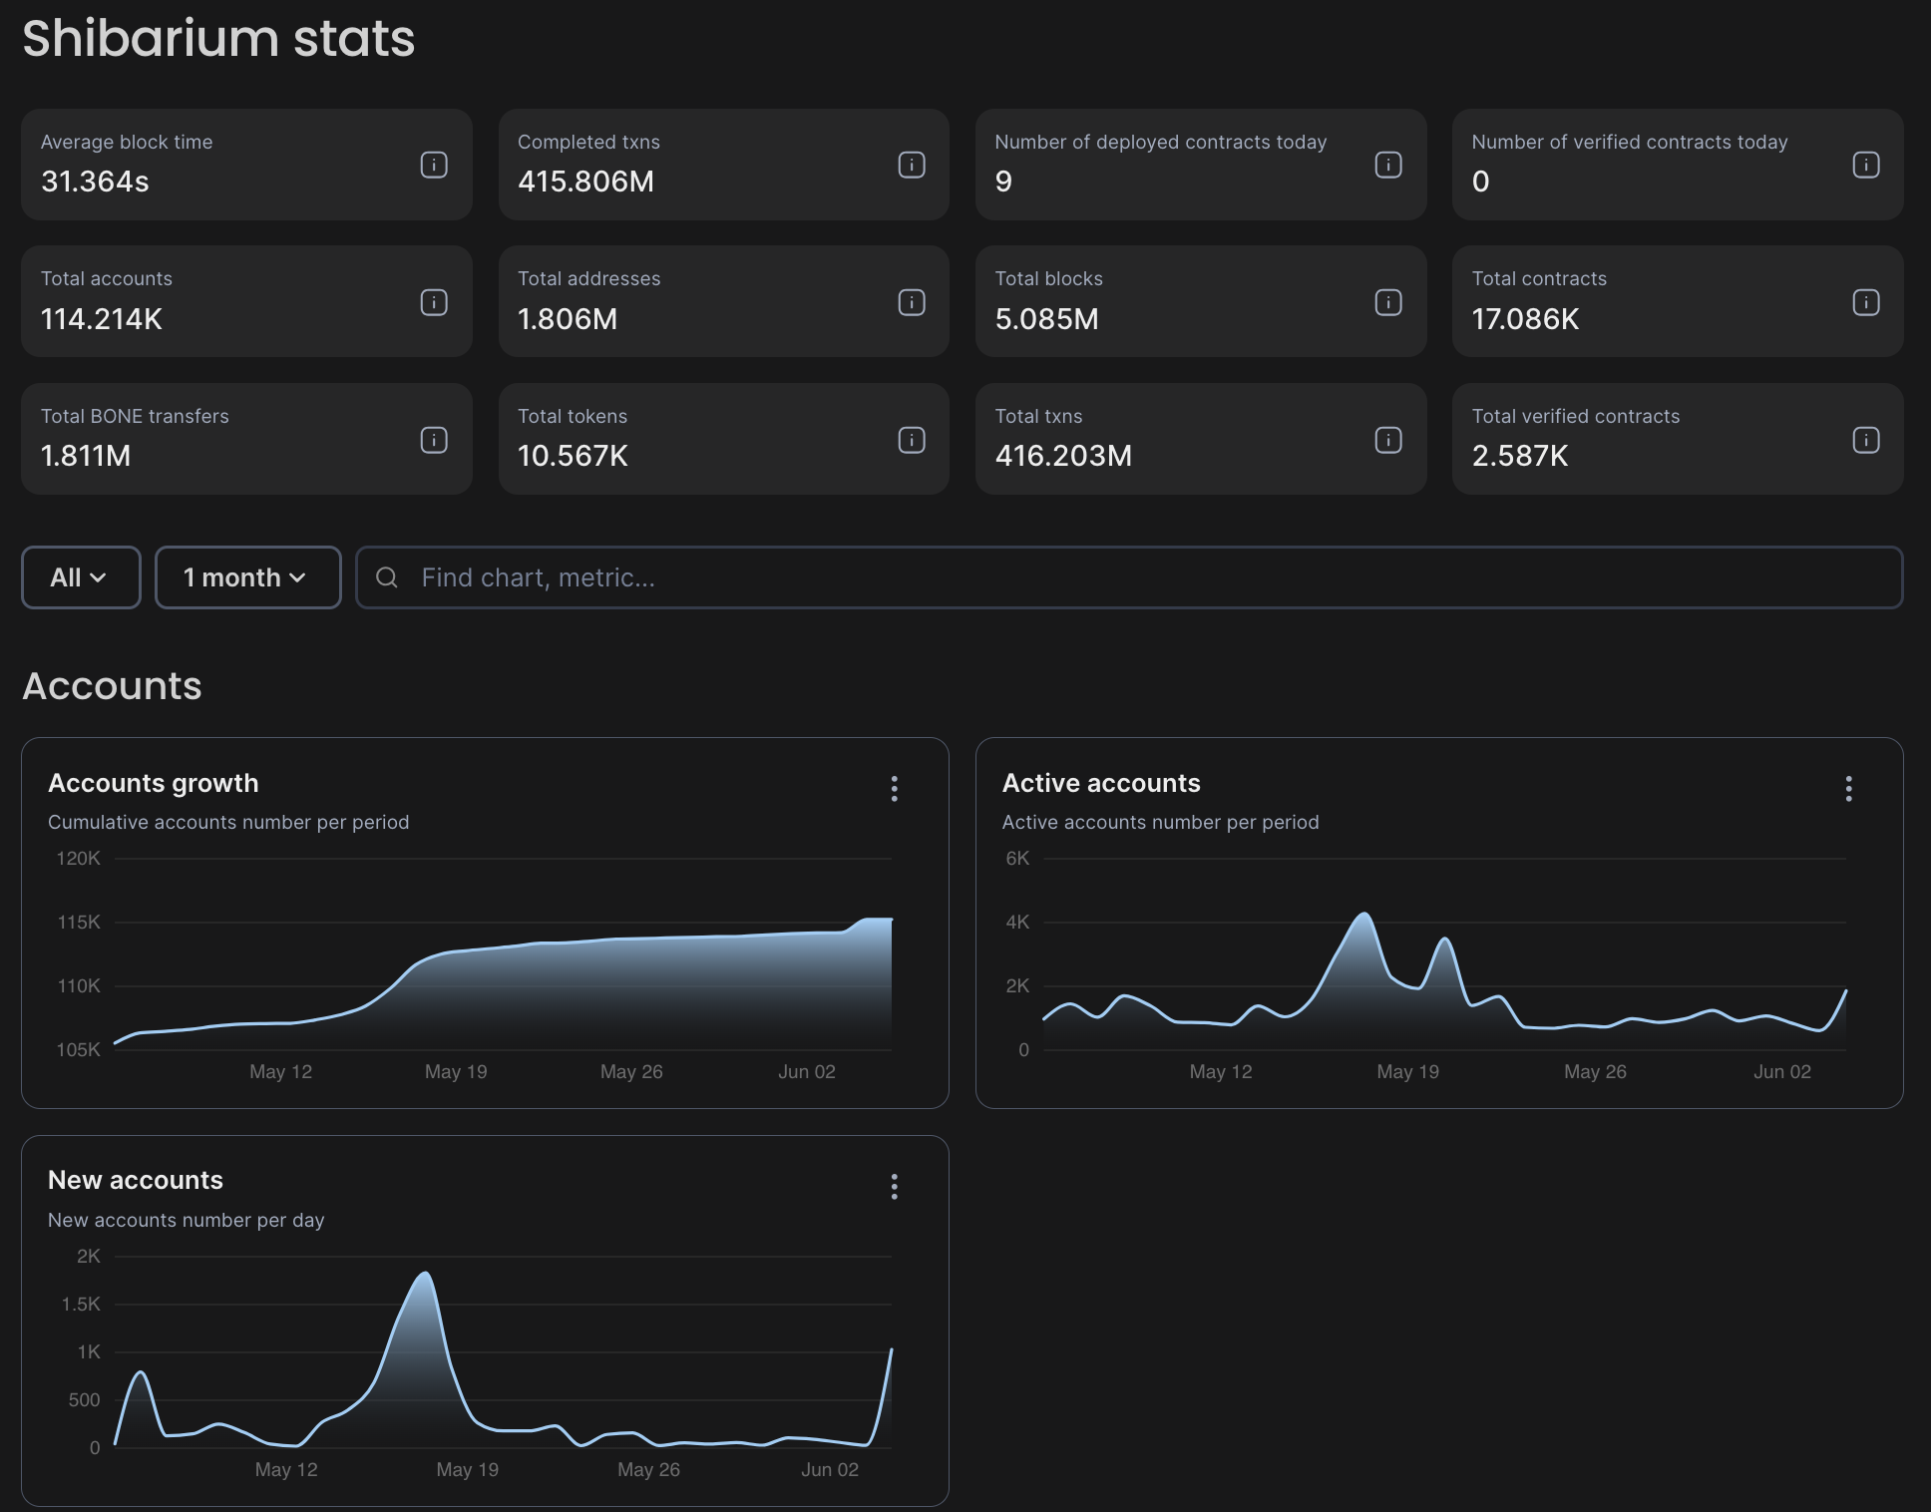Open info for verified contracts today
The width and height of the screenshot is (1931, 1512).
coord(1866,165)
